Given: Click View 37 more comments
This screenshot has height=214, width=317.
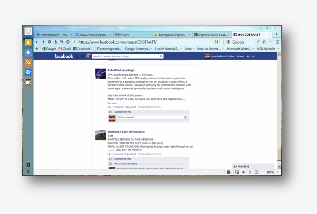Looking at the screenshot, I should click(125, 164).
